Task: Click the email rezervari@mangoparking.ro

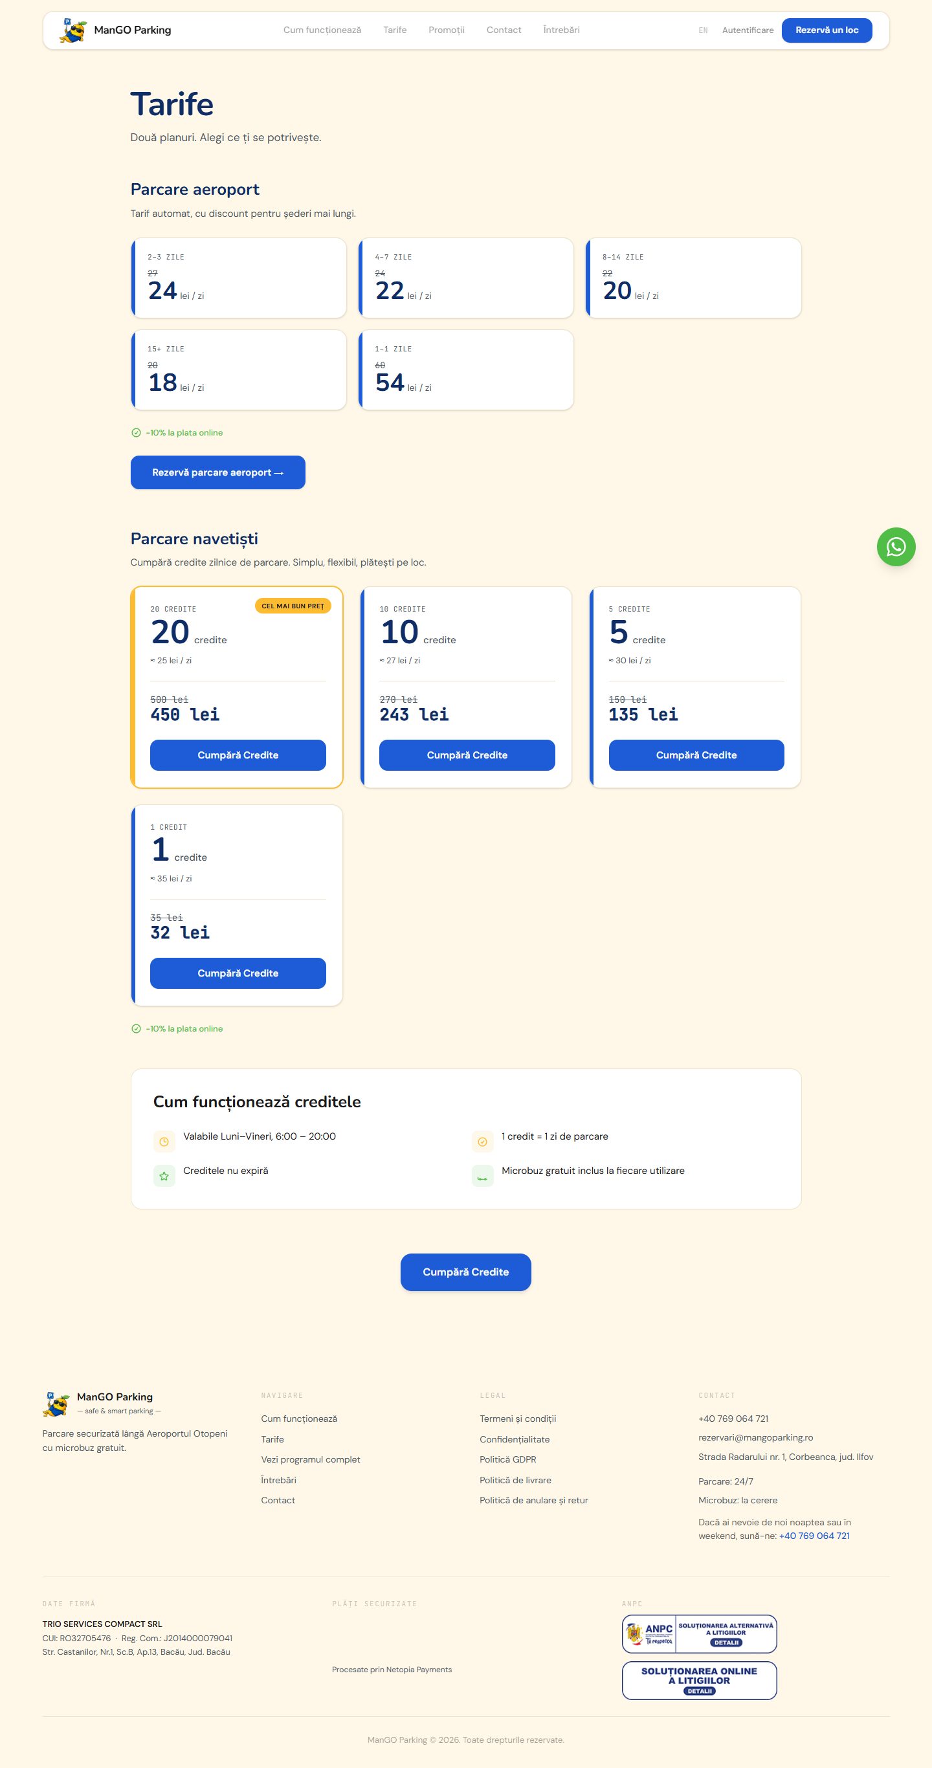Action: coord(755,1437)
